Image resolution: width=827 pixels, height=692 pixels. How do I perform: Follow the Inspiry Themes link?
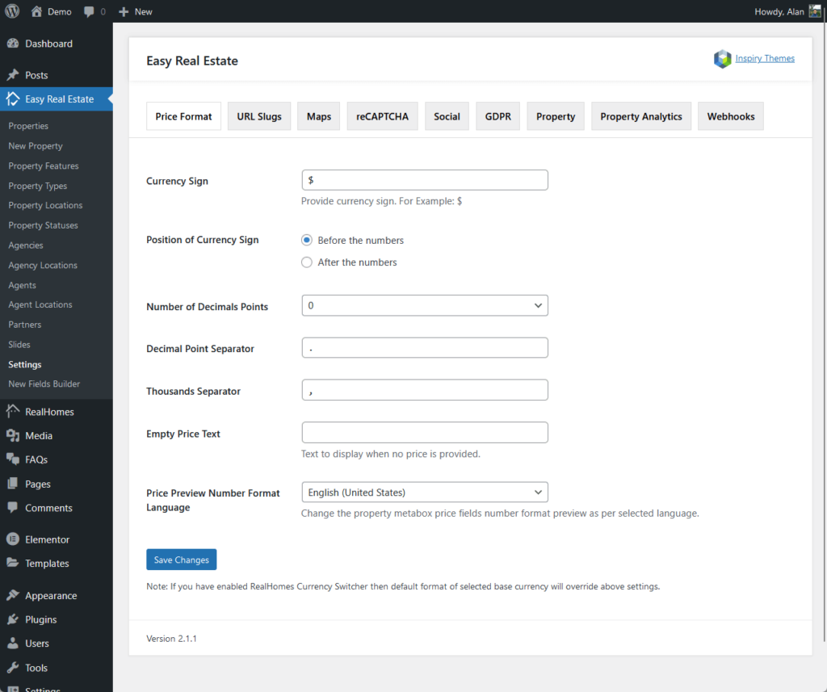point(765,58)
